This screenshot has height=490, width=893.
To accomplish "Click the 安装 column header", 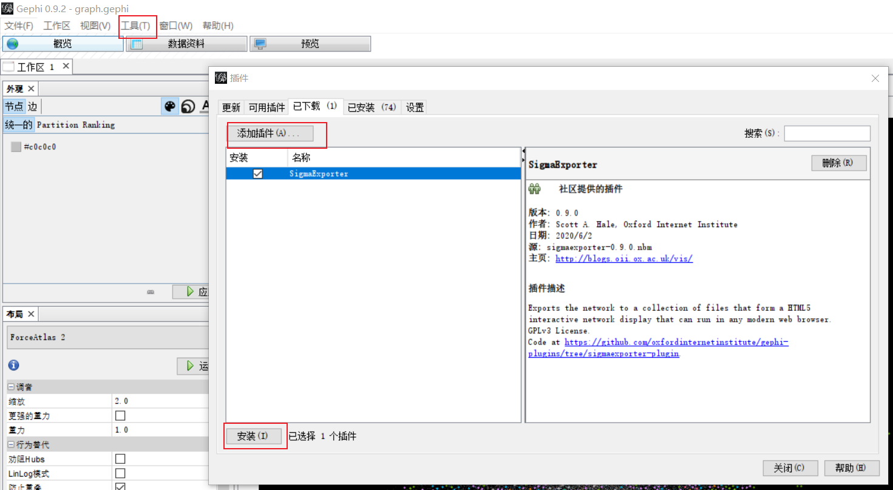I will tap(257, 157).
